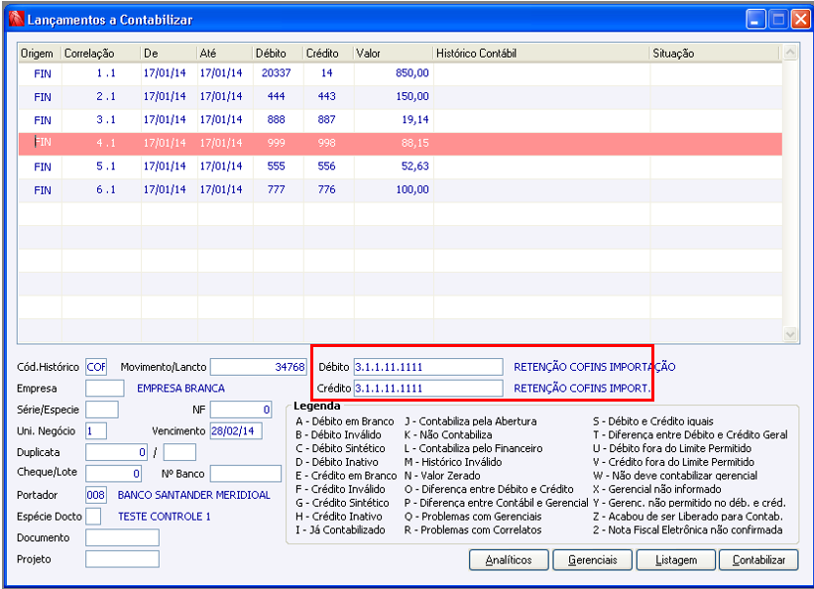Click the Contabilizar button
The height and width of the screenshot is (589, 814).
[x=758, y=560]
